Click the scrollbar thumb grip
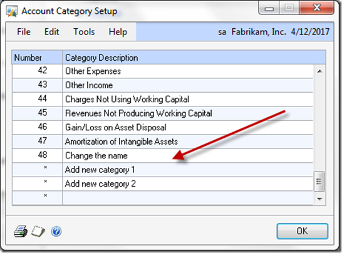 pyautogui.click(x=319, y=182)
